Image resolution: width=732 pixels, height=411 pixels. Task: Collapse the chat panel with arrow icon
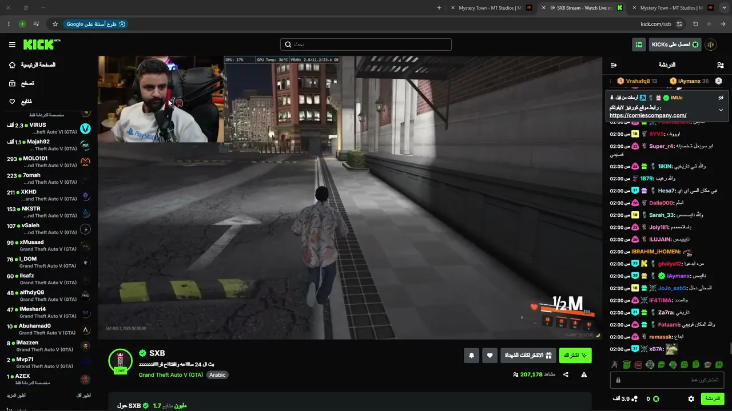click(614, 65)
